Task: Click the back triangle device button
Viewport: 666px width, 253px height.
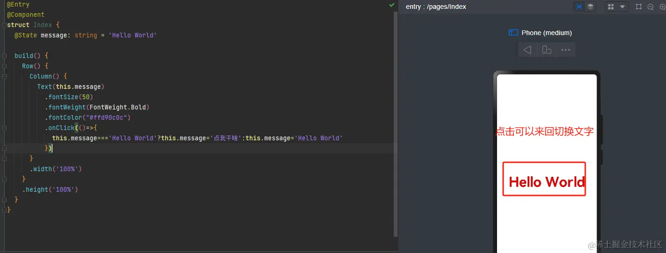Action: [x=528, y=50]
